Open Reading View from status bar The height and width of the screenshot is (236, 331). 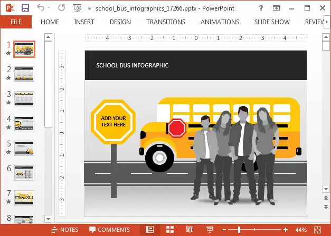pos(190,230)
